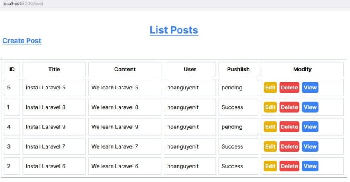The image size is (350, 182).
Task: Edit the Install Laravel 6 post
Action: (270, 166)
